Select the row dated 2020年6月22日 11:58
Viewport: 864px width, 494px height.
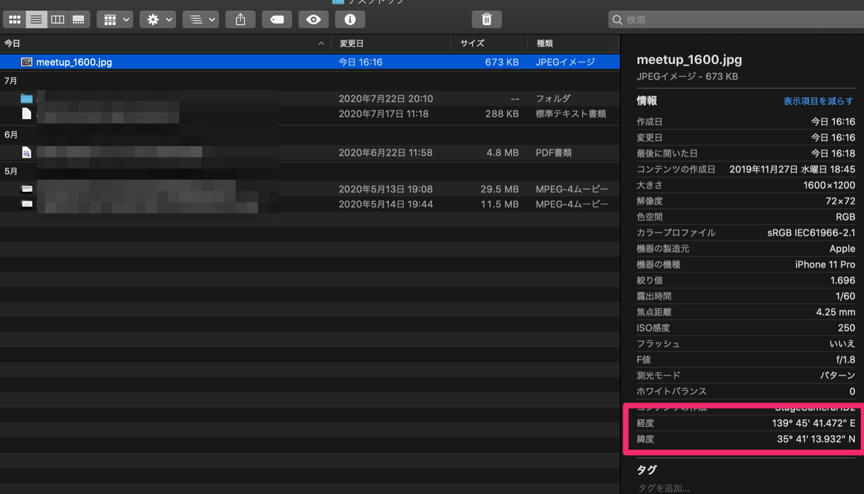tap(310, 153)
